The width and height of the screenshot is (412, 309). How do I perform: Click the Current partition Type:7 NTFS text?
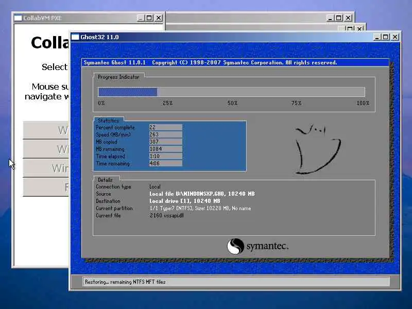pyautogui.click(x=200, y=209)
